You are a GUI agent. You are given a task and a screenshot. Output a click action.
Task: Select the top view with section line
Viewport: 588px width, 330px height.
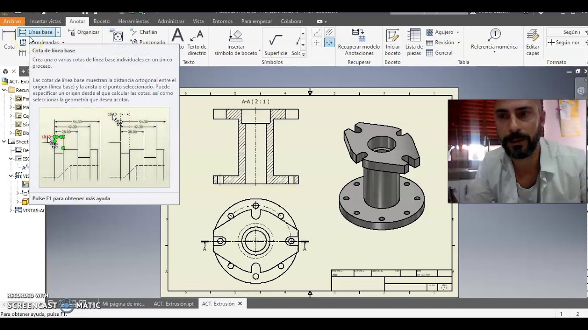255,241
